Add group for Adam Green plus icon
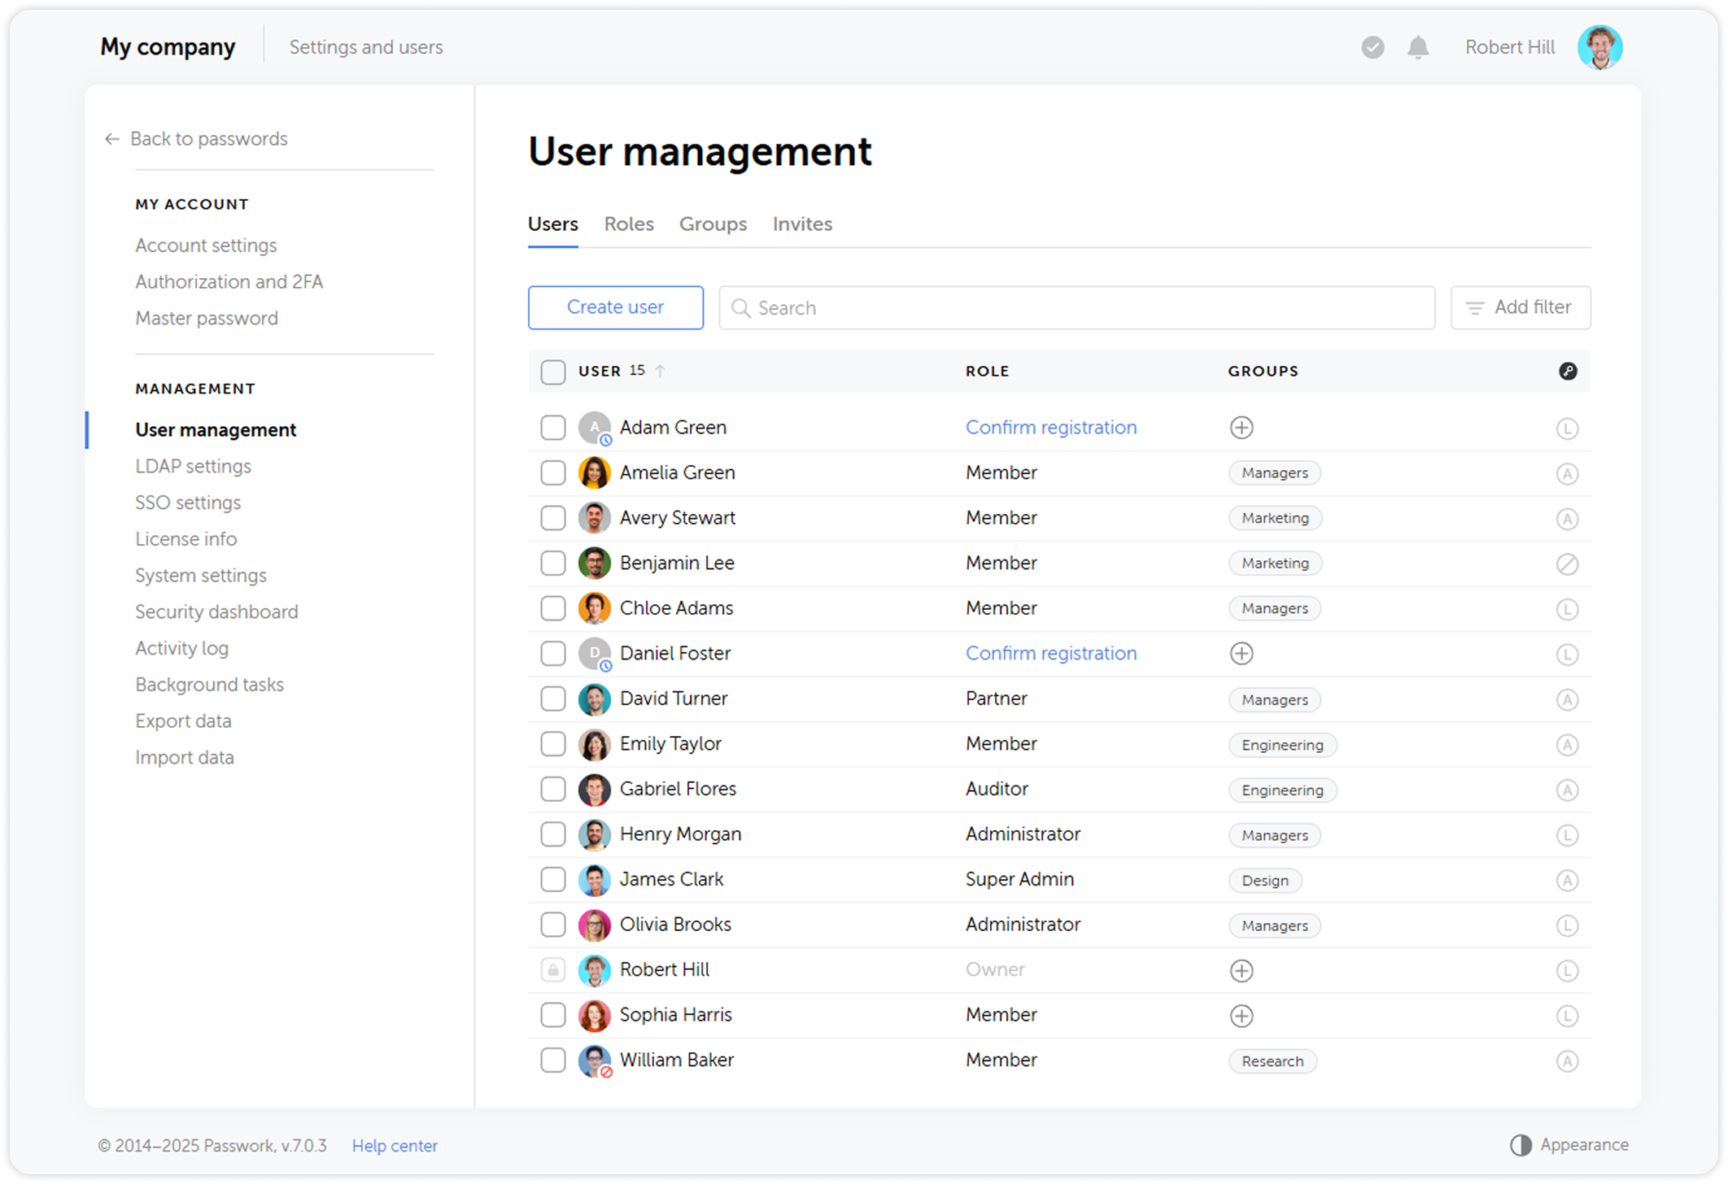The image size is (1728, 1184). (x=1241, y=427)
